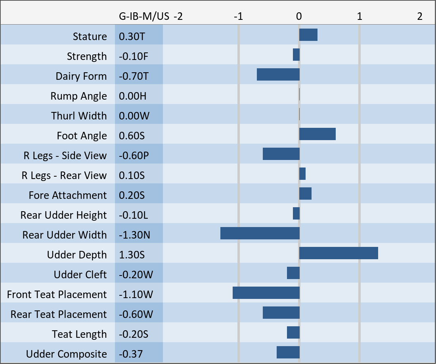This screenshot has width=436, height=364.
Task: Click the Rear Udder Width bar
Action: [260, 233]
